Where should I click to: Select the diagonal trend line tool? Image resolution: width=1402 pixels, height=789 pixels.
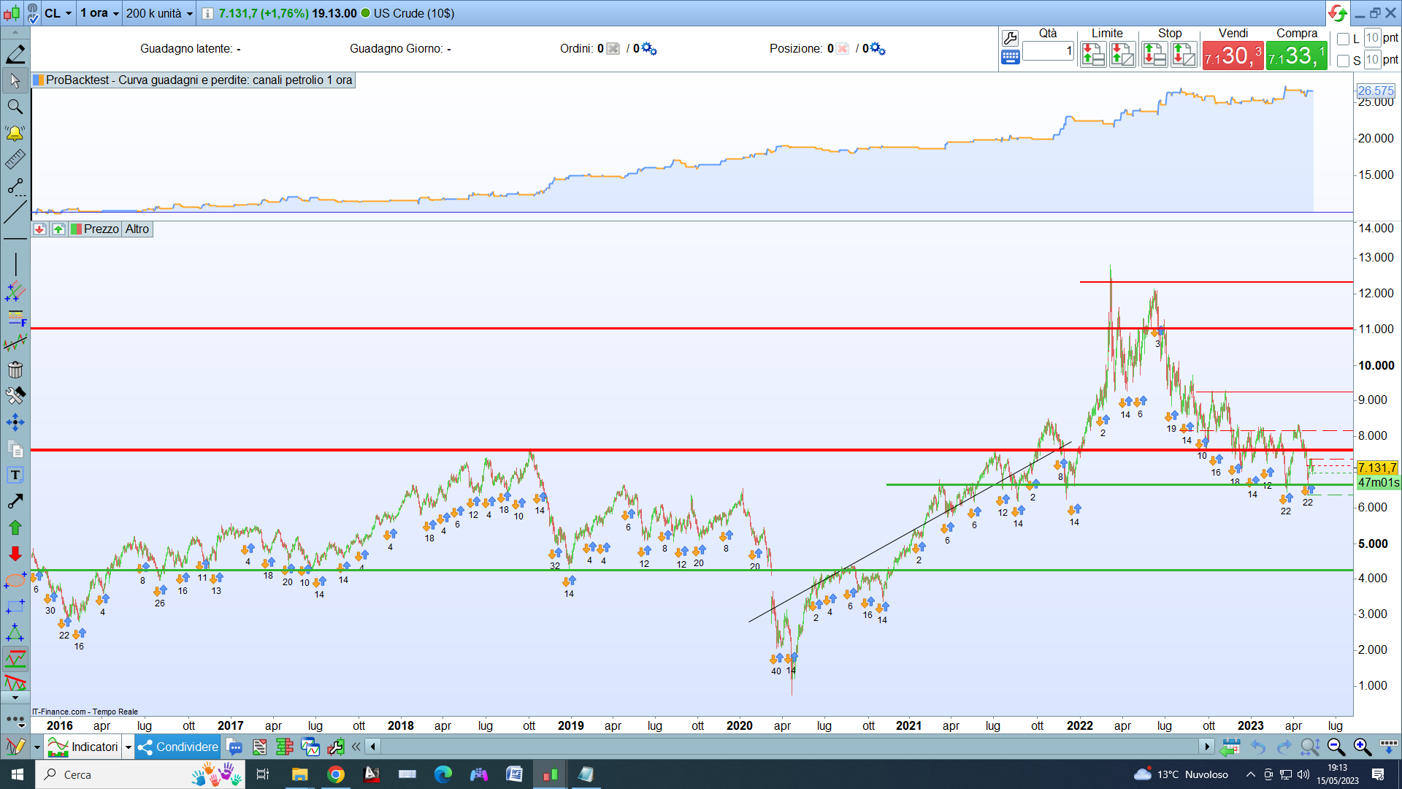click(15, 213)
